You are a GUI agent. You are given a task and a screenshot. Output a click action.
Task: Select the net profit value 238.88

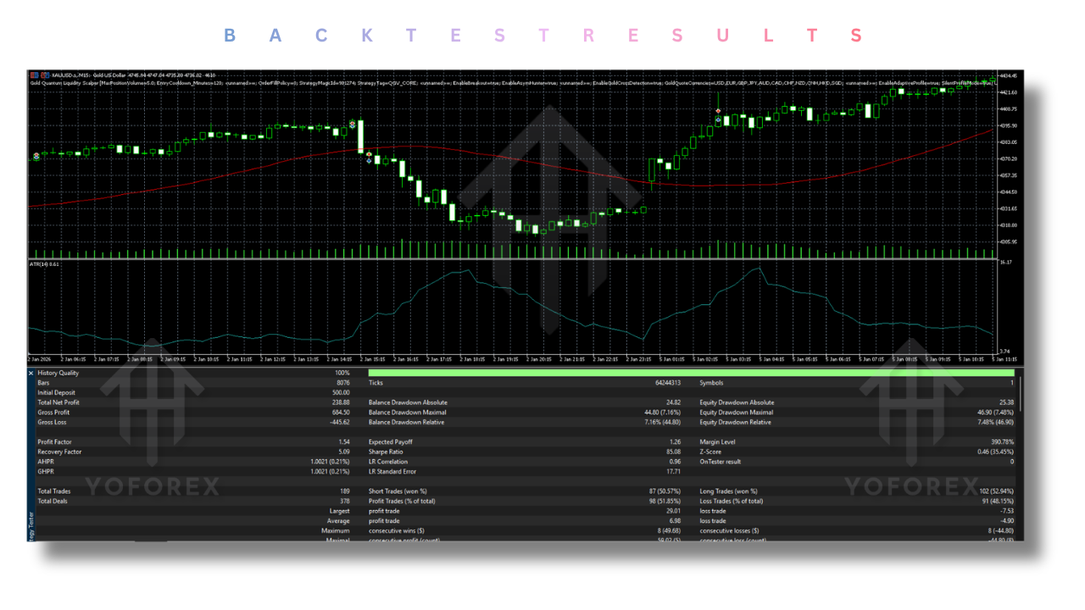pyautogui.click(x=341, y=402)
